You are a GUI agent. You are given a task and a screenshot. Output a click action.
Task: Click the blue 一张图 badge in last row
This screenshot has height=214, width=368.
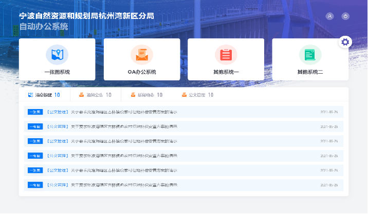click(x=34, y=184)
